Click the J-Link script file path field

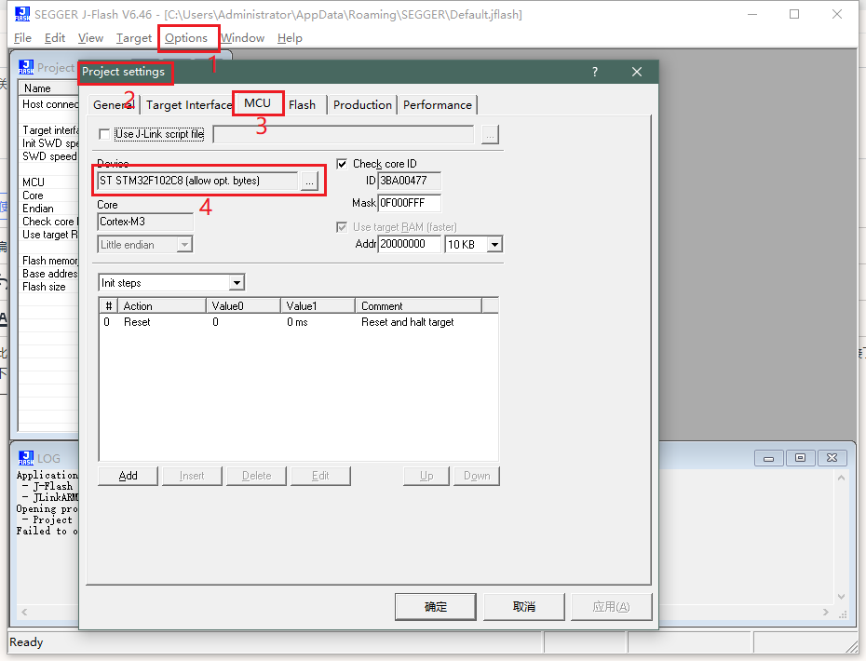343,134
